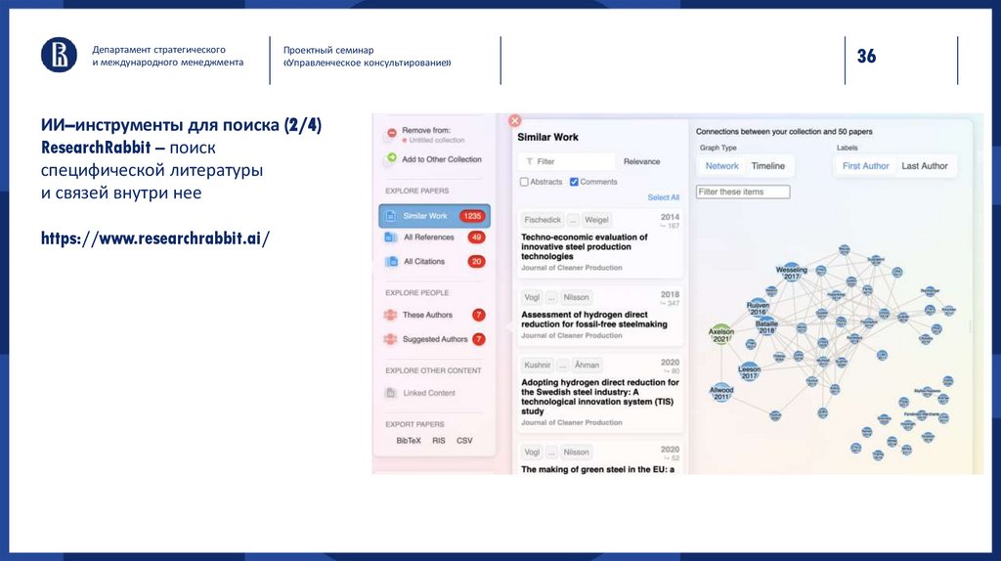Close the Similar Work panel with red X
Image resolution: width=1001 pixels, height=561 pixels.
tap(514, 120)
